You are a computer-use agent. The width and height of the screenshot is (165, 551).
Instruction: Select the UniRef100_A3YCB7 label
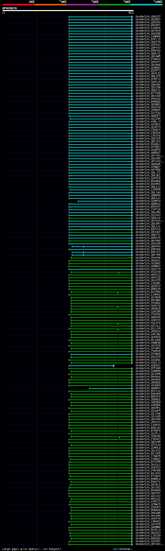[148, 541]
